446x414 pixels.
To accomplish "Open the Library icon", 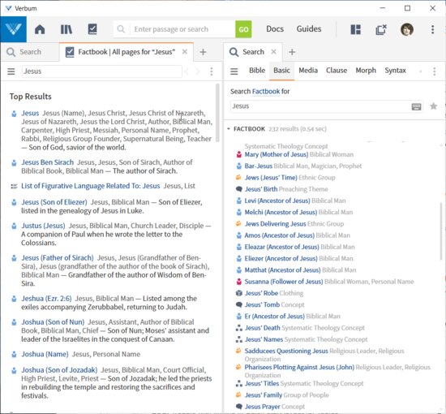I will point(66,29).
